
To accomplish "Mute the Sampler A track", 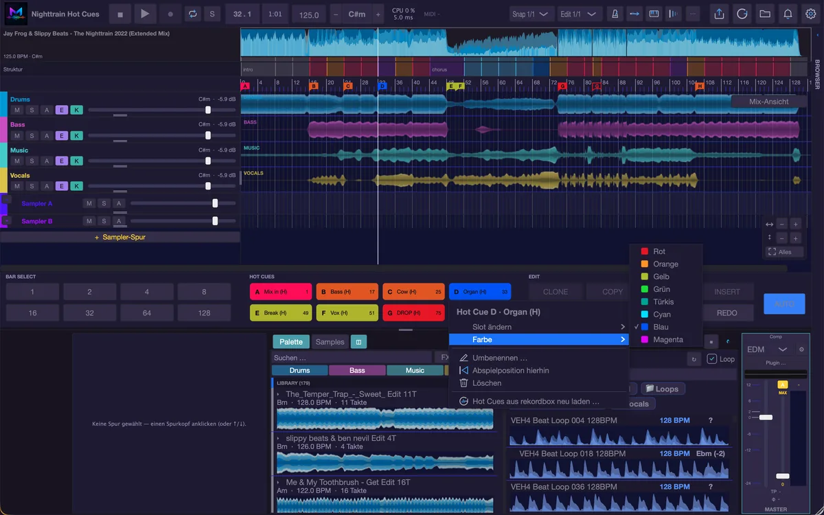I will (x=89, y=203).
